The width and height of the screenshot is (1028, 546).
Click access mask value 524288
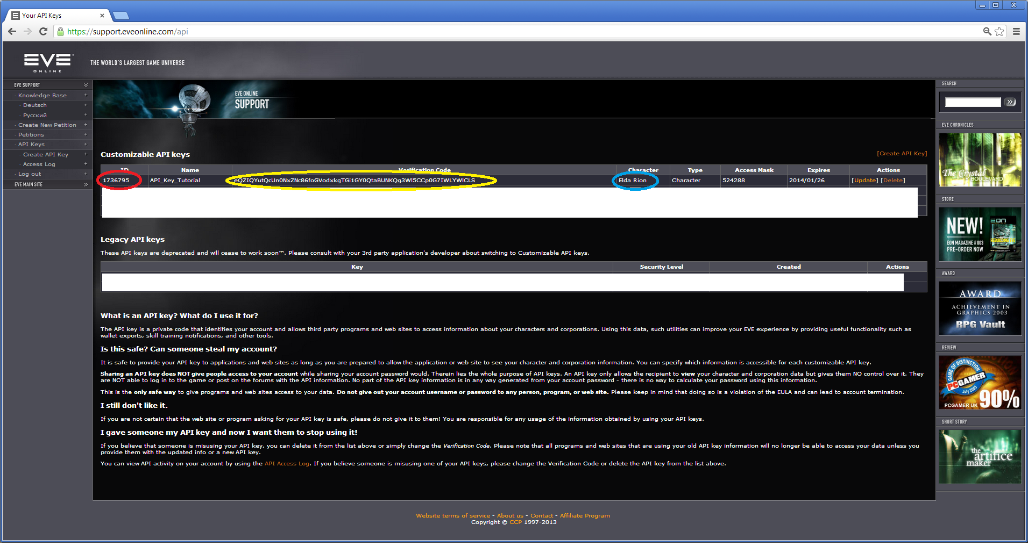coord(734,180)
